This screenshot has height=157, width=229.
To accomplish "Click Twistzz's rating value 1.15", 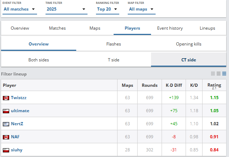I will coord(214,98).
